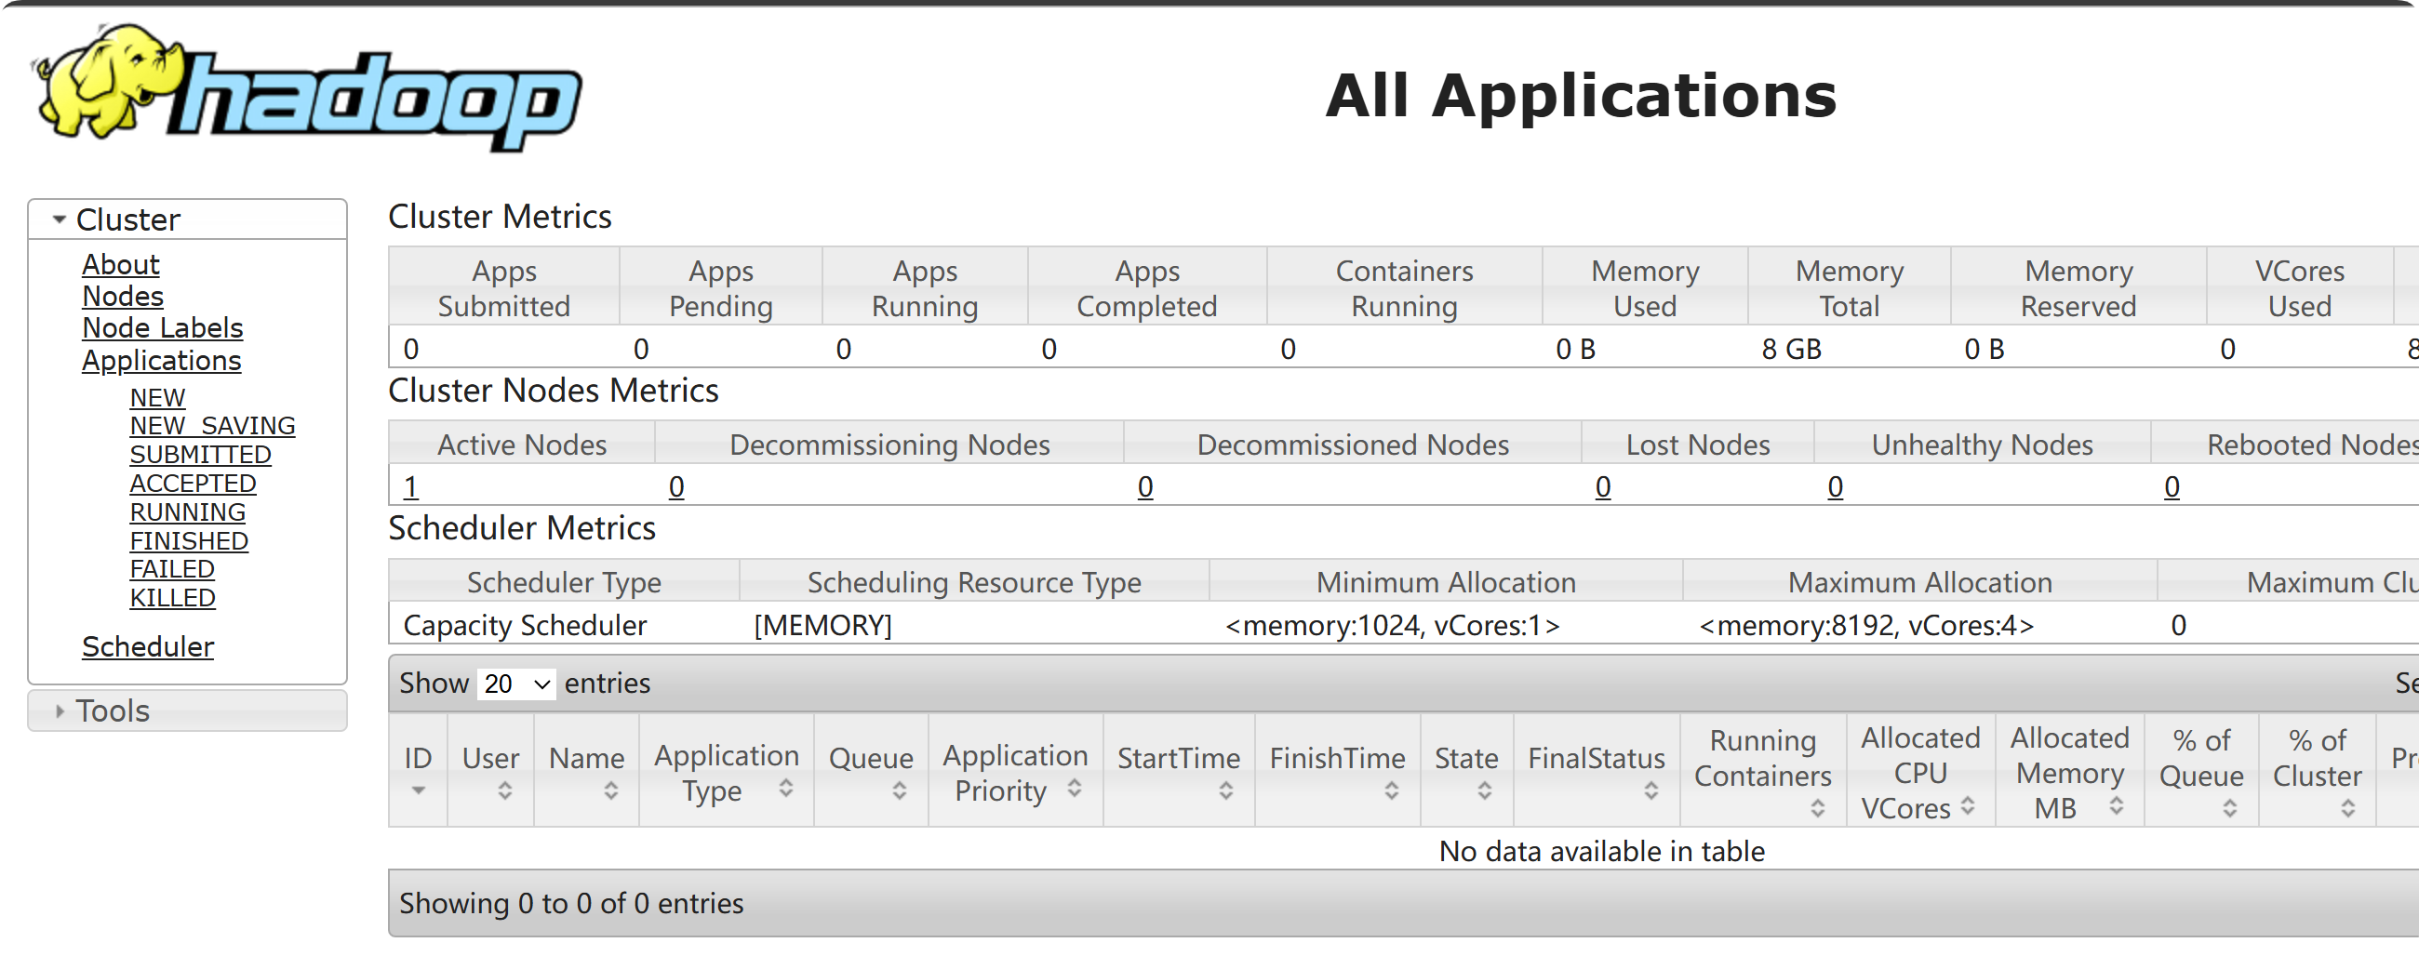Click the Hadoop elephant logo

click(x=307, y=89)
